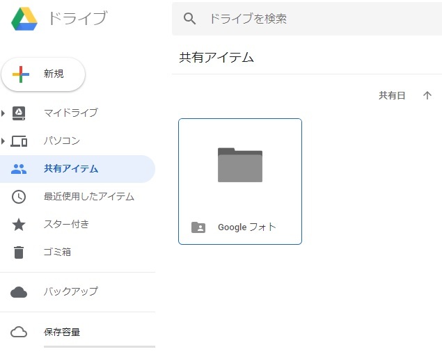Focus the ドライブを検索 search field
The height and width of the screenshot is (354, 442).
click(313, 19)
